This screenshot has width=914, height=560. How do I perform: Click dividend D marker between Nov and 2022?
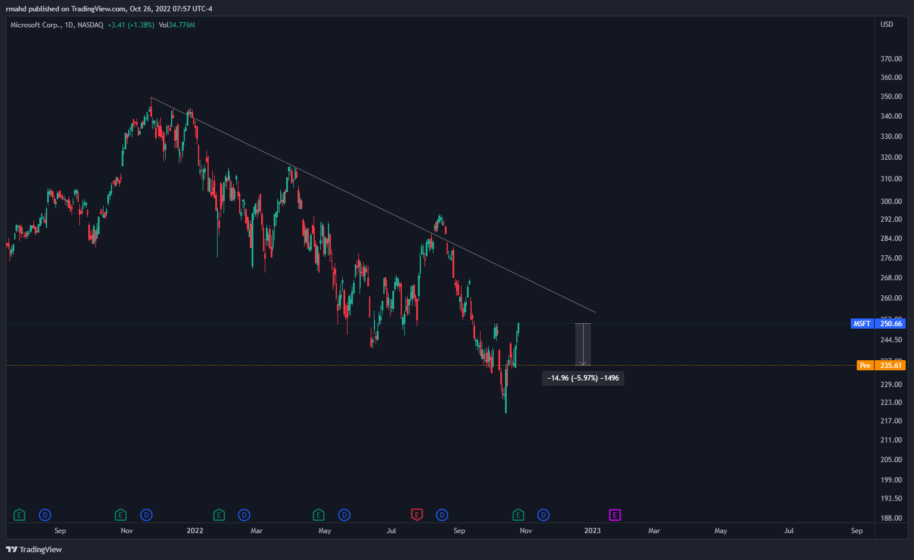pos(146,515)
